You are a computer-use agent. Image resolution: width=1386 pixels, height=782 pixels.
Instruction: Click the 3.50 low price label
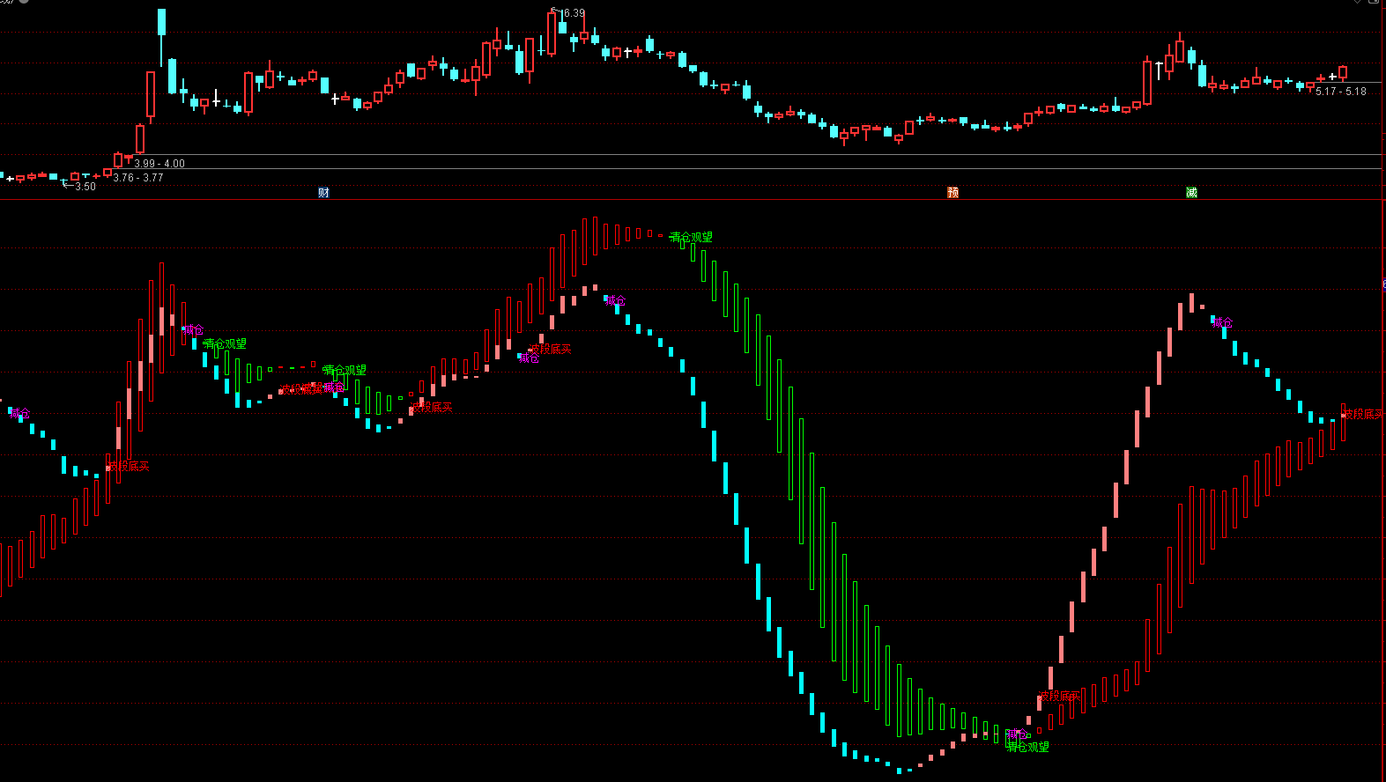tap(85, 187)
